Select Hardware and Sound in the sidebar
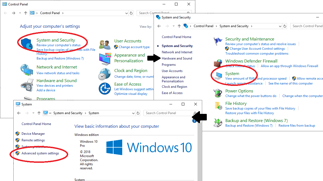This screenshot has width=323, height=181. [x=177, y=58]
